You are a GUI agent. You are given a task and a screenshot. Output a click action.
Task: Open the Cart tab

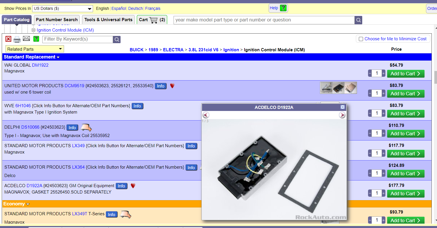click(152, 20)
